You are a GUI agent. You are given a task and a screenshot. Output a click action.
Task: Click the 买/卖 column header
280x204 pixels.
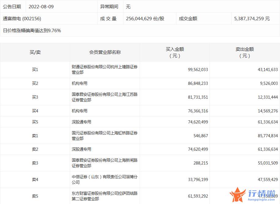click(x=35, y=52)
